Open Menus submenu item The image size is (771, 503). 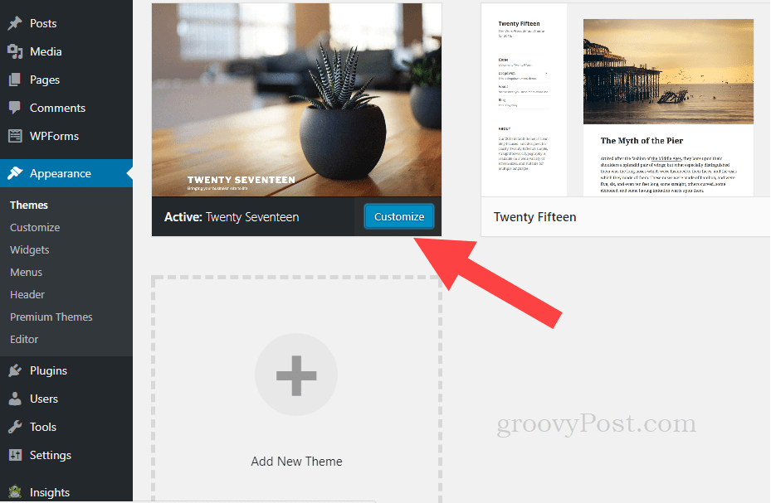[26, 273]
